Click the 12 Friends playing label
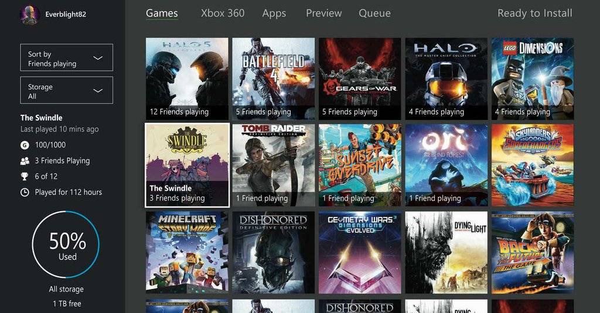Image resolution: width=600 pixels, height=313 pixels. pos(179,112)
